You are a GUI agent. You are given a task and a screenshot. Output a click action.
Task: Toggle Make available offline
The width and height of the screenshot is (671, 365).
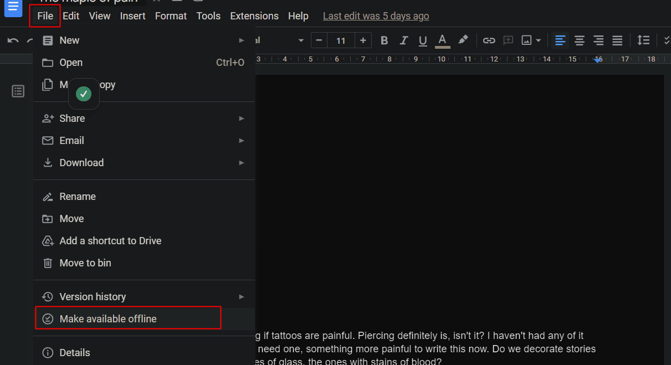click(144, 319)
